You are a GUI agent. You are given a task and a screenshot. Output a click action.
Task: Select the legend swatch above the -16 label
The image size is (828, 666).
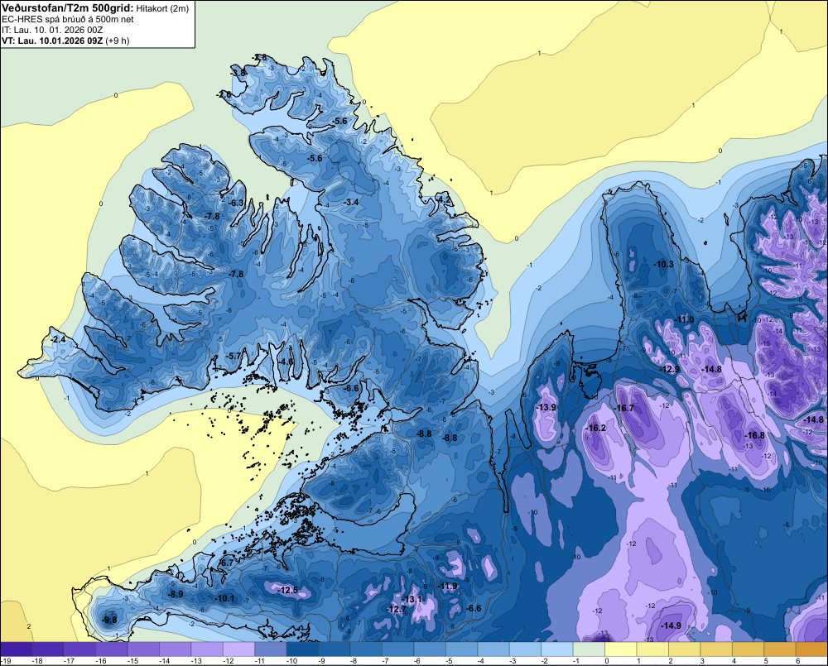click(x=112, y=649)
